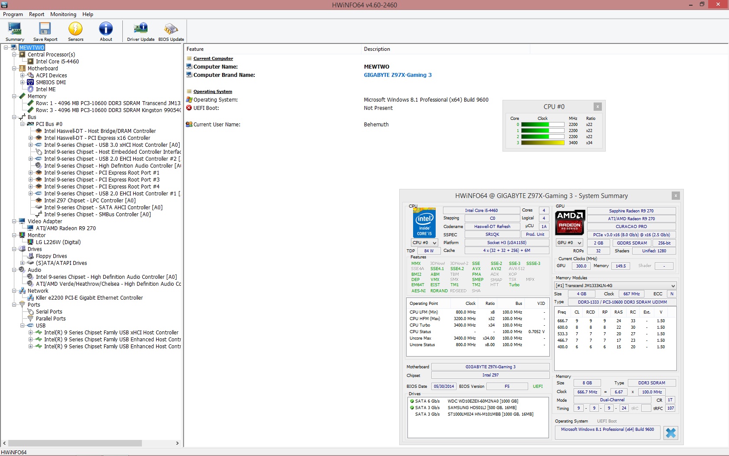Click the Description column header
729x456 pixels.
[x=377, y=49]
